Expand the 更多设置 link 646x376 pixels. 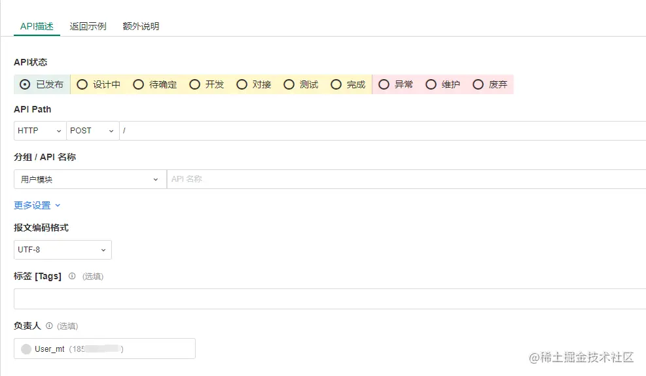pos(37,205)
